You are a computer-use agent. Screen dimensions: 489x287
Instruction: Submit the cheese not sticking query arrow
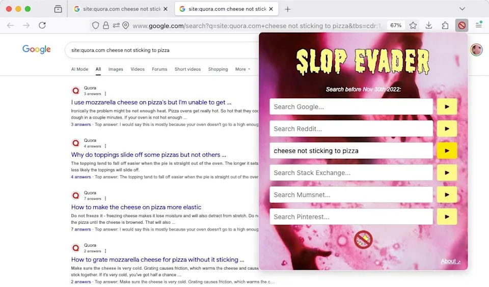point(447,151)
